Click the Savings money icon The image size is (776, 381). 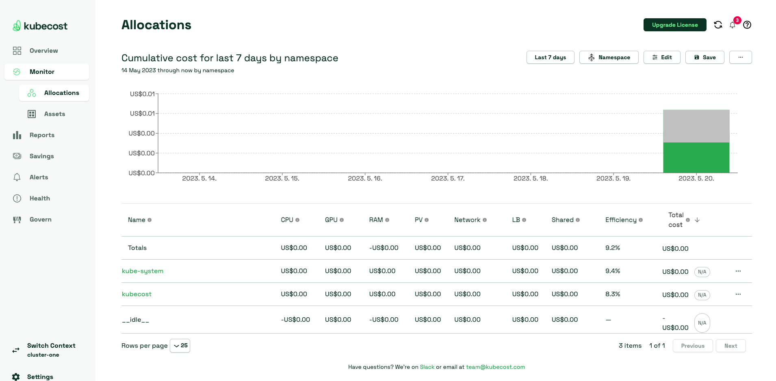click(x=17, y=156)
